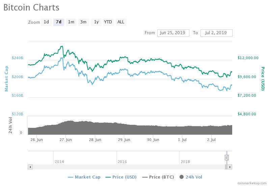The width and height of the screenshot is (270, 186).
Task: Click the 28. Jun date label
Action: click(x=95, y=140)
